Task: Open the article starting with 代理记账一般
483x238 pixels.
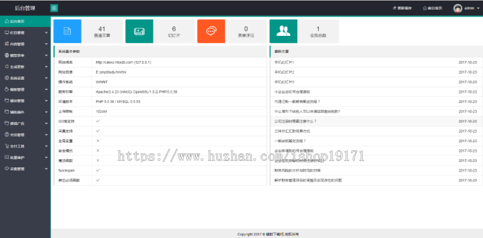Action: (x=297, y=102)
